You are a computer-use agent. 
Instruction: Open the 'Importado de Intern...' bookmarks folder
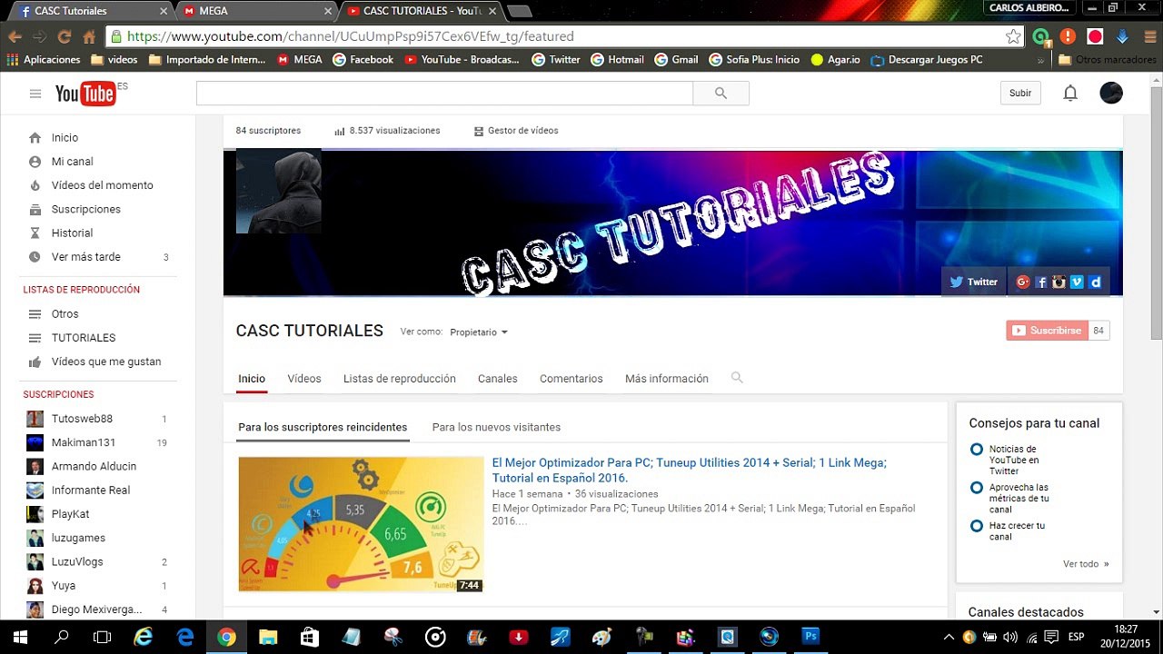pos(207,60)
